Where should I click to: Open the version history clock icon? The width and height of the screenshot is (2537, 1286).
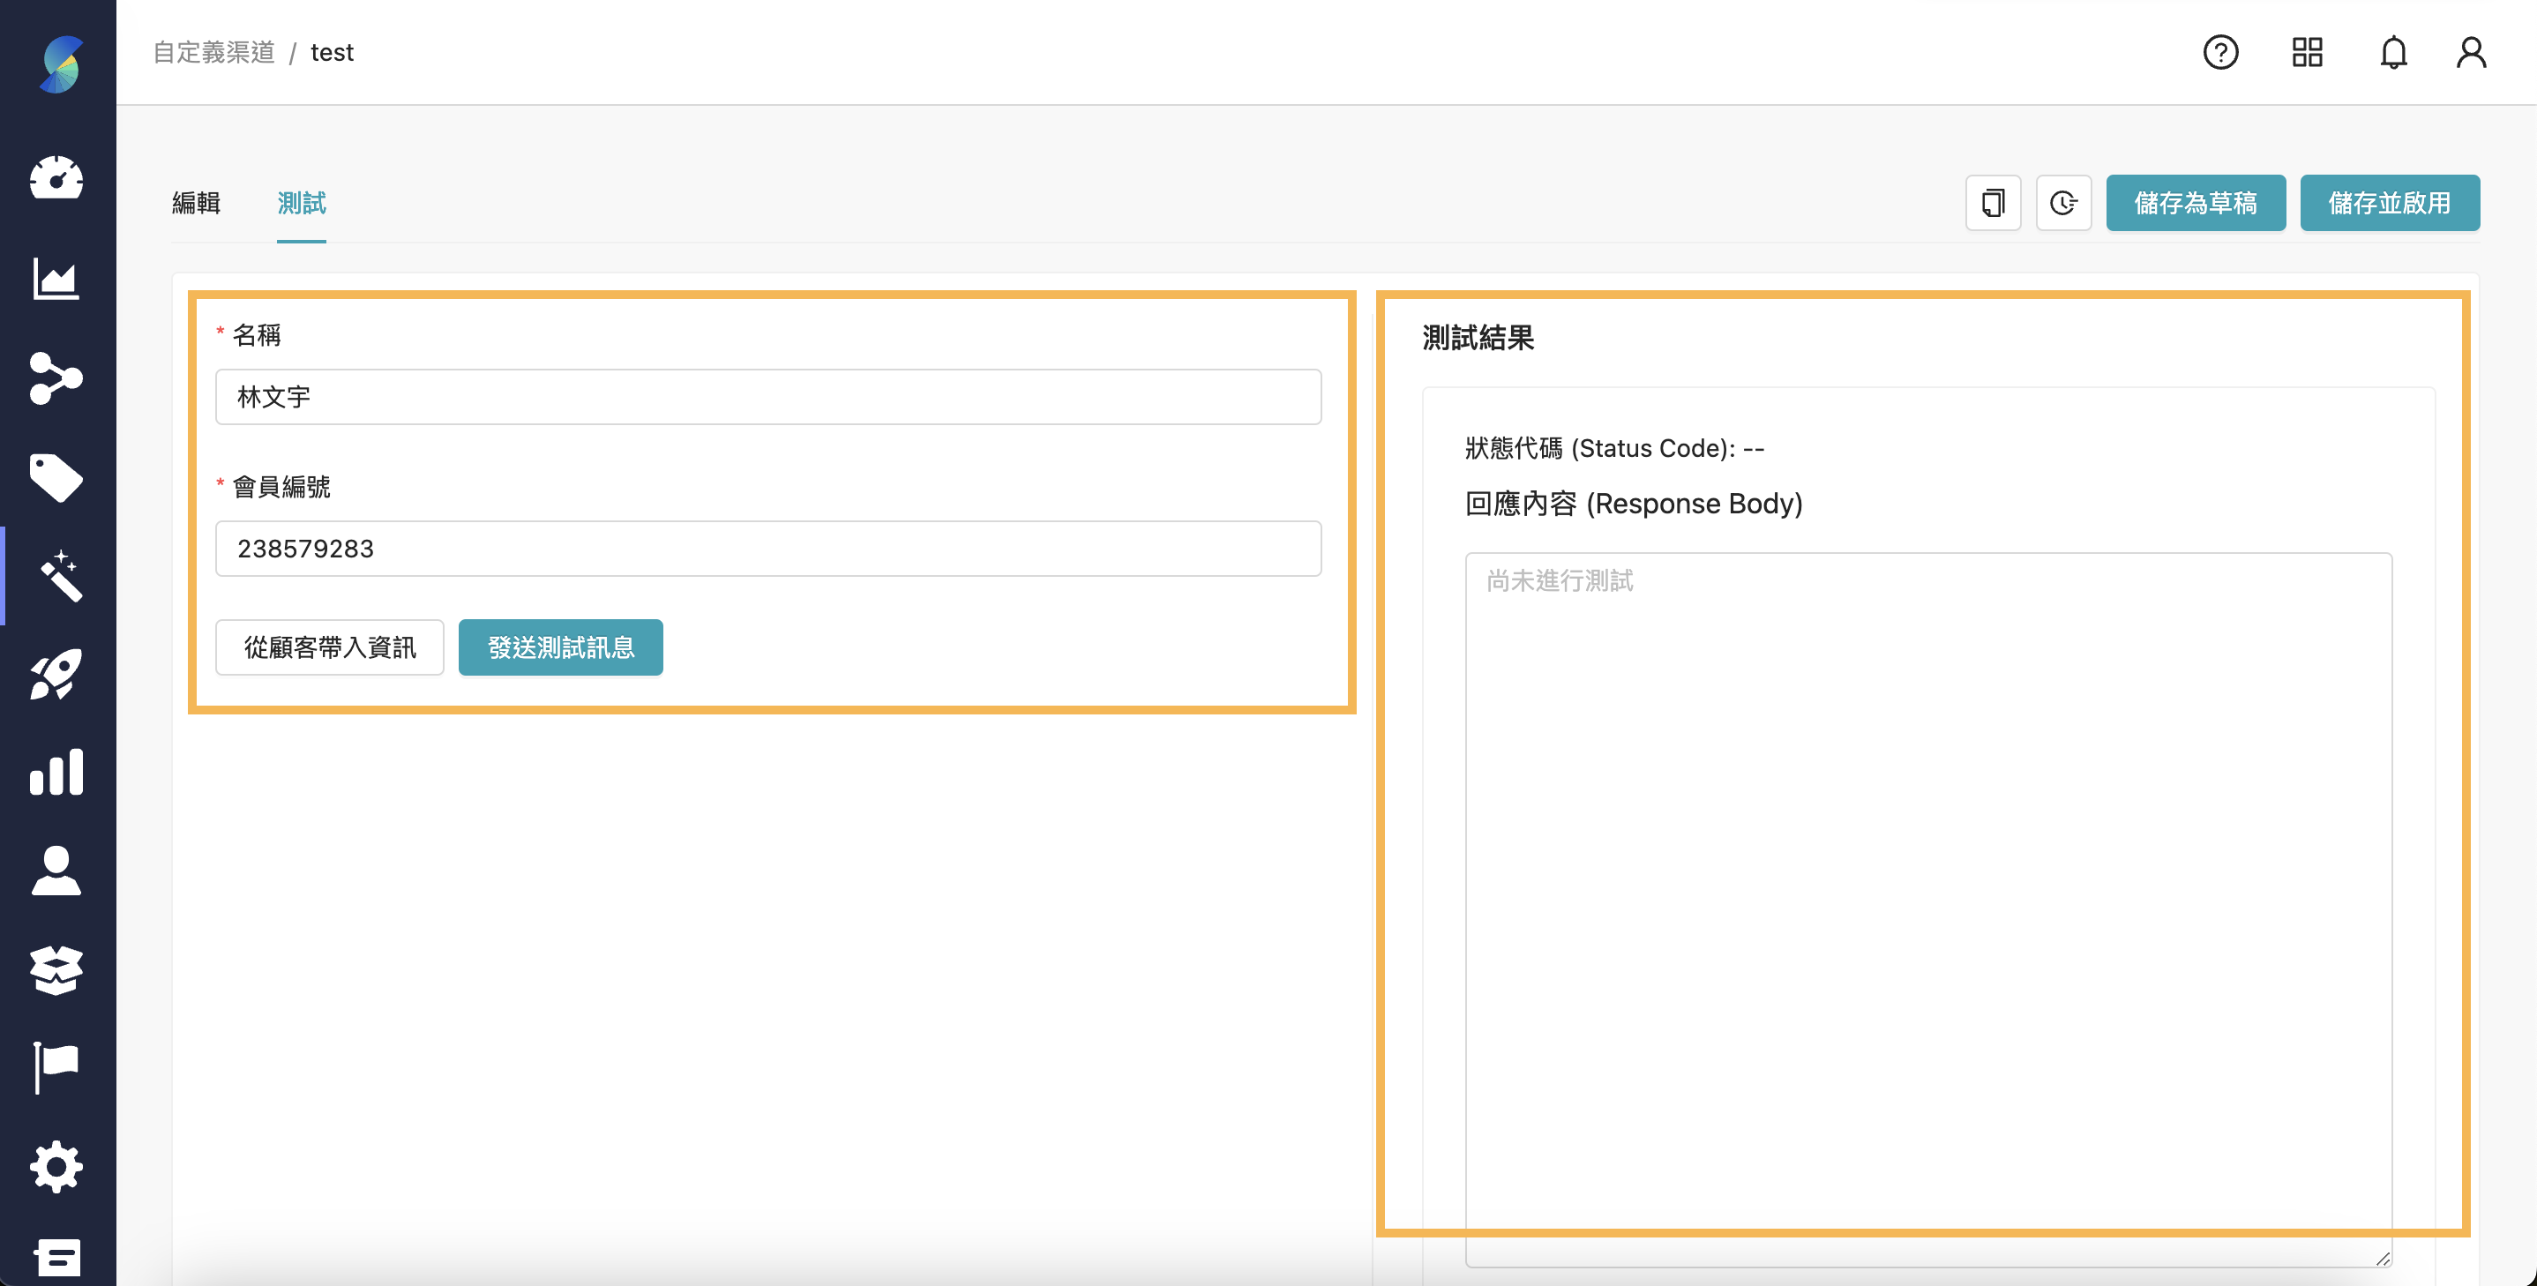click(2064, 203)
